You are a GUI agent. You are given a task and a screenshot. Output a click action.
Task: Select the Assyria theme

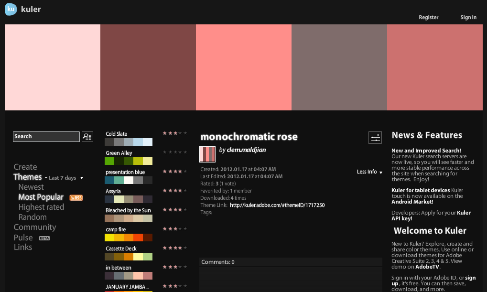113,191
